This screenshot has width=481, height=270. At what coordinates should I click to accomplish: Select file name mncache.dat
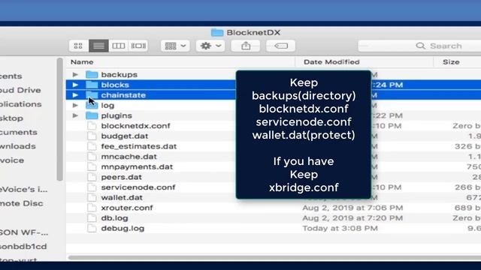[129, 157]
